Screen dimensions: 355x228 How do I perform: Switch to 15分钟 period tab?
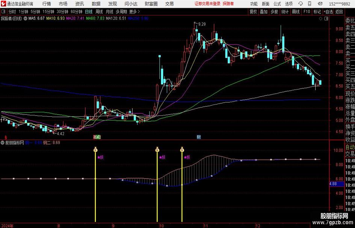click(x=48, y=12)
